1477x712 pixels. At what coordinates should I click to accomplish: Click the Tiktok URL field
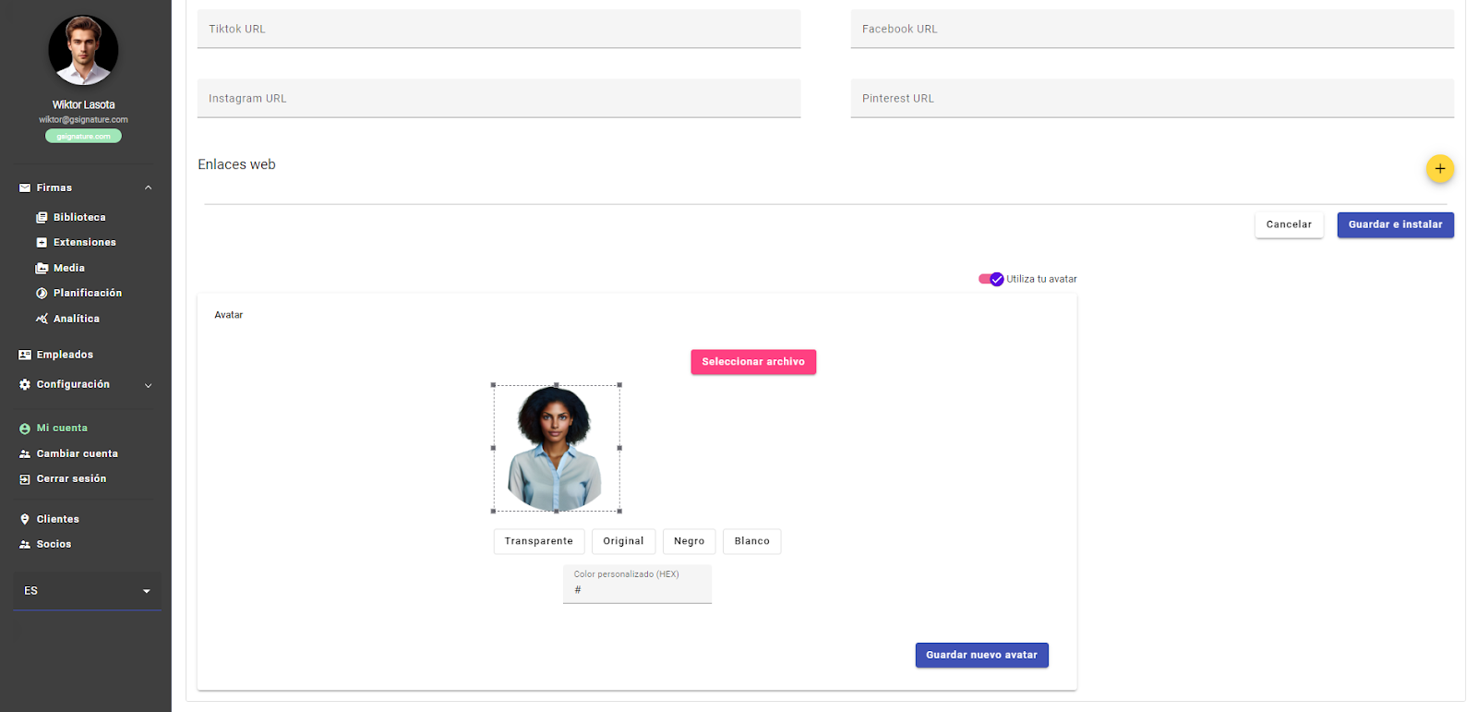click(x=498, y=29)
